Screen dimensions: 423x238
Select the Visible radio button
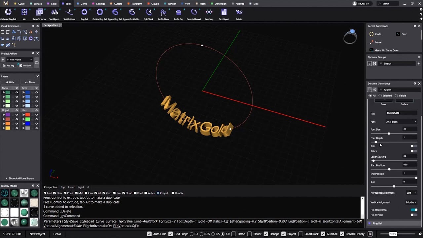(396, 96)
